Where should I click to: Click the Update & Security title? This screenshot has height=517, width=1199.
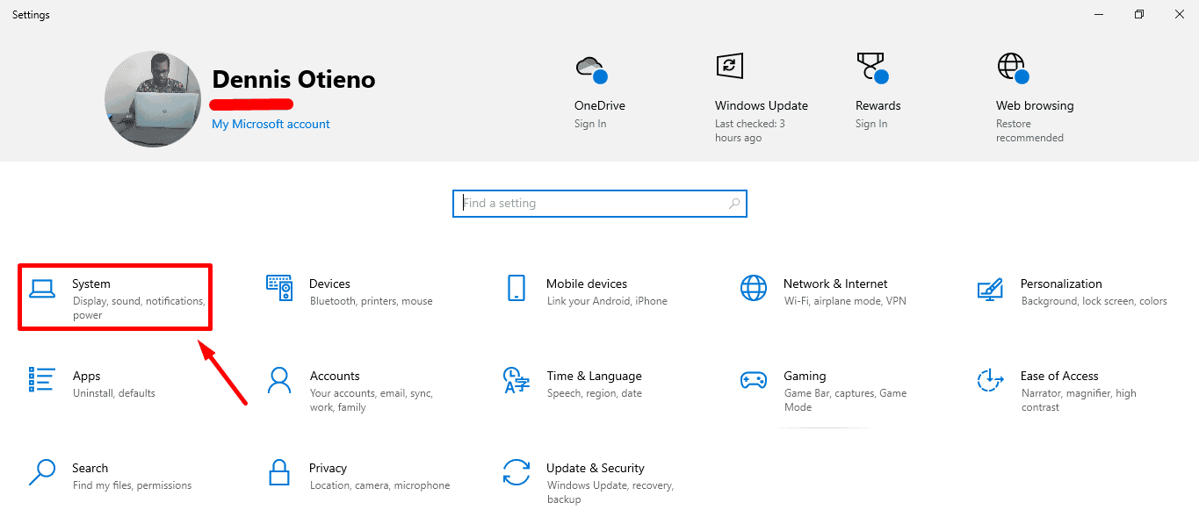coord(595,468)
